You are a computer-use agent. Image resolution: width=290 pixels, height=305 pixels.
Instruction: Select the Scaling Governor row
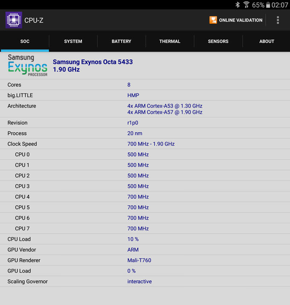click(x=145, y=282)
